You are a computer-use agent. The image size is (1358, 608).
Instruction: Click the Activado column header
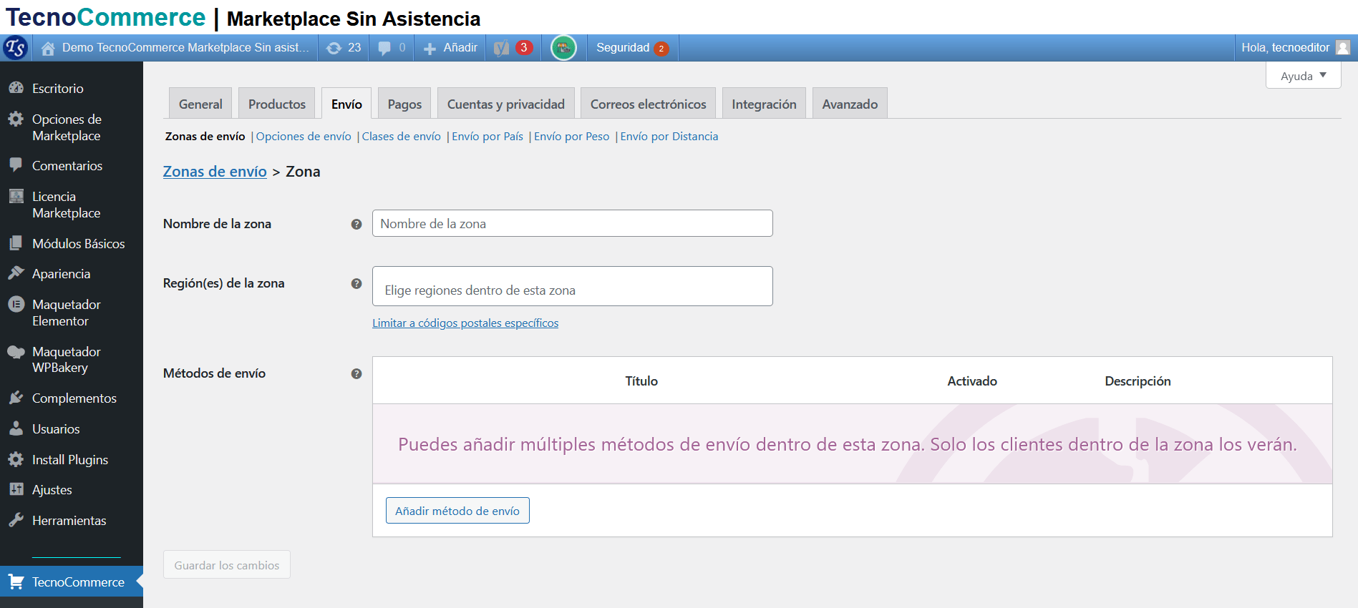(x=972, y=381)
